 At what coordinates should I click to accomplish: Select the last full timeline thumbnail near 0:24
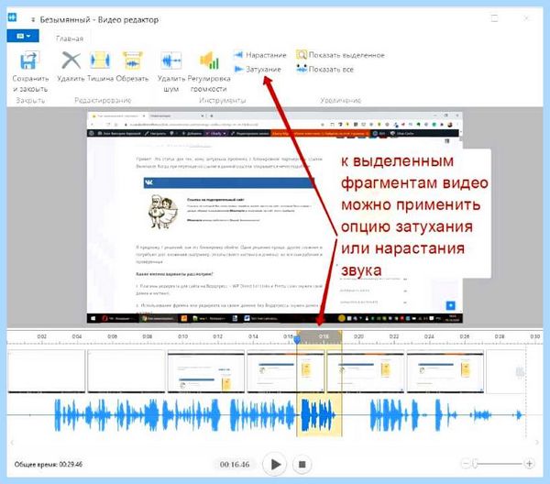coord(445,371)
